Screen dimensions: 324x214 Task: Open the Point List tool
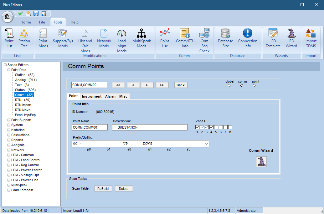pos(9,38)
